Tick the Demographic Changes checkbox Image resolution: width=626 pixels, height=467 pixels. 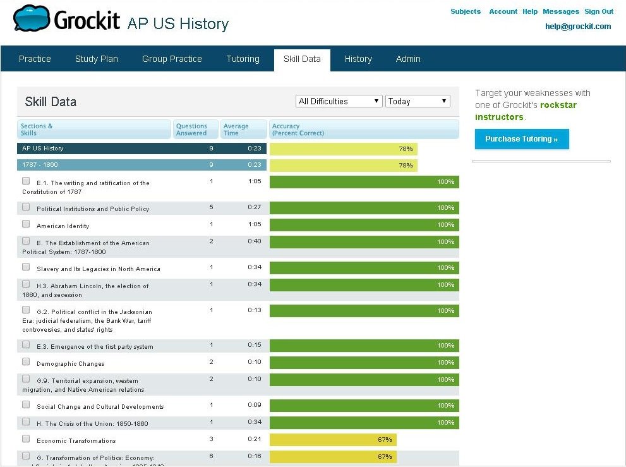click(26, 361)
